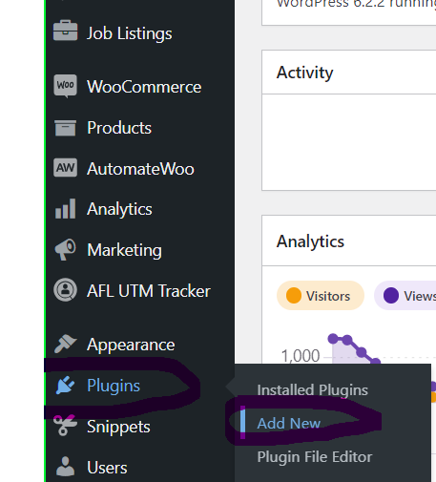This screenshot has width=436, height=482.
Task: Select Add New in Plugins submenu
Action: pos(289,424)
